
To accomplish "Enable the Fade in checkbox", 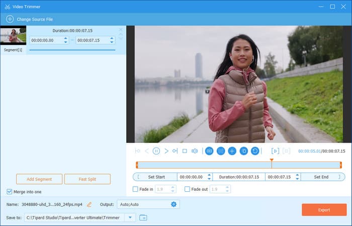I will point(135,189).
